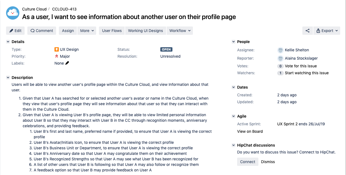Screen dimensions: 346x175
Task: Open the Culture Cloud breadcrumb link
Action: pyautogui.click(x=34, y=9)
